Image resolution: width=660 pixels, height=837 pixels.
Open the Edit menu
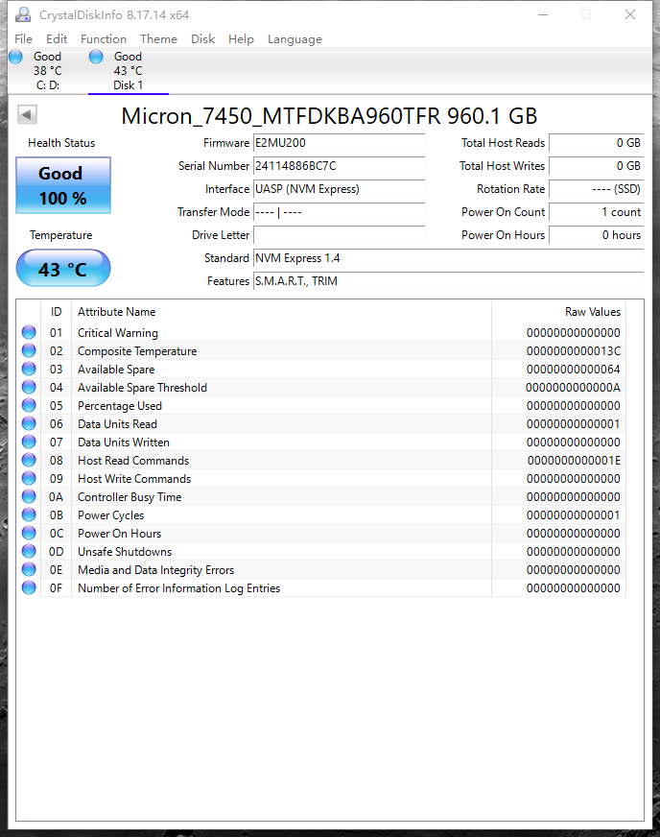(x=57, y=39)
